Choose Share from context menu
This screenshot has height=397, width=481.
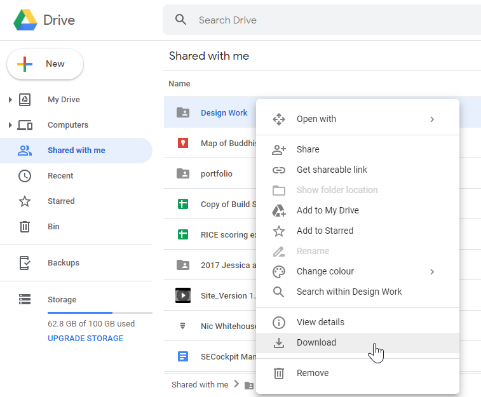click(357, 149)
